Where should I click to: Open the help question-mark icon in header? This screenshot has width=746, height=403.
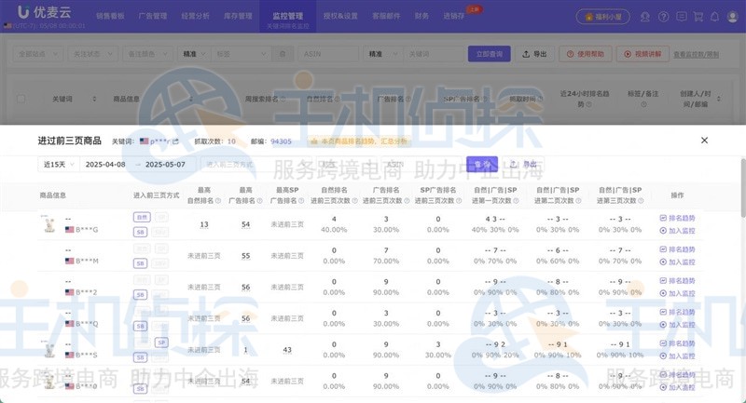(x=663, y=17)
